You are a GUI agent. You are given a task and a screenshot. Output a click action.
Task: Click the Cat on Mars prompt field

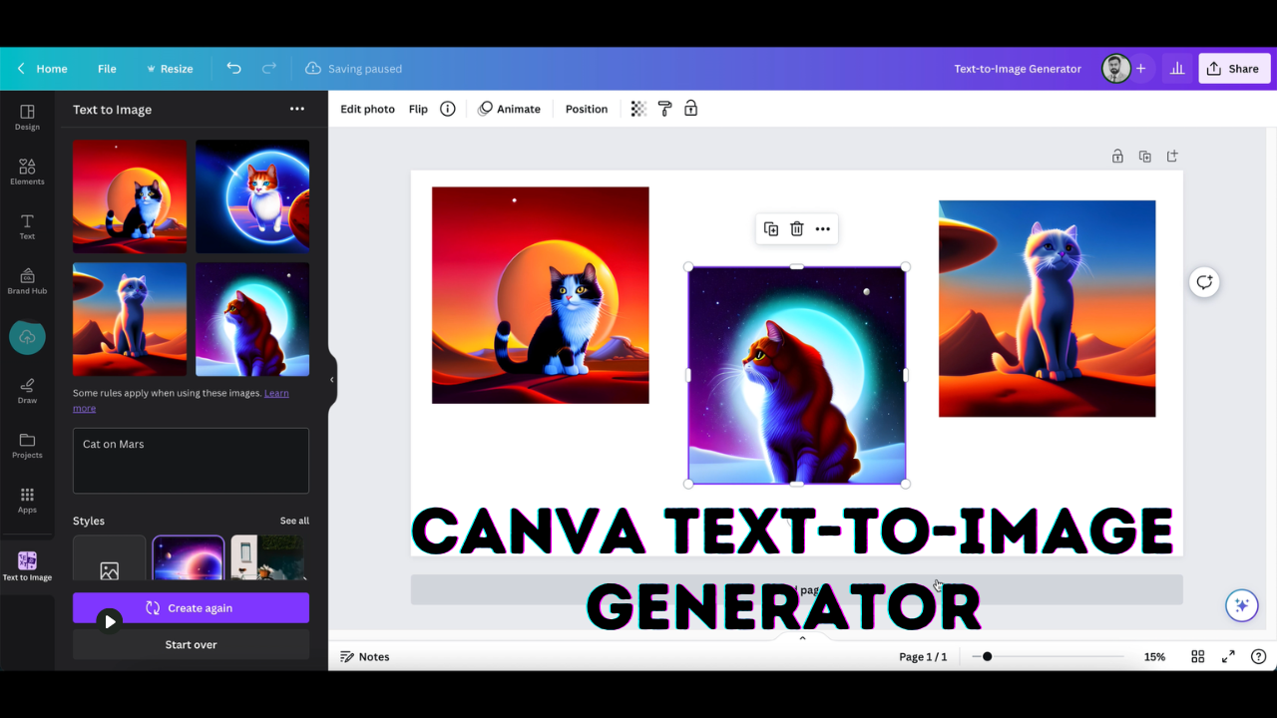tap(191, 461)
